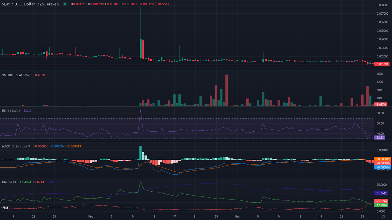Select the RSI 14 SMA 1 legend
The height and width of the screenshot is (220, 392).
pos(11,111)
